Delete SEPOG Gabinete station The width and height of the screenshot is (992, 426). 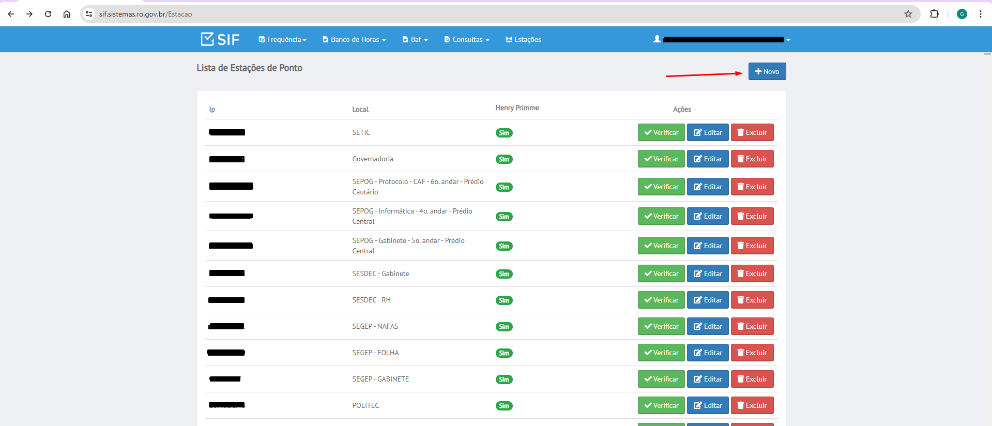coord(752,246)
